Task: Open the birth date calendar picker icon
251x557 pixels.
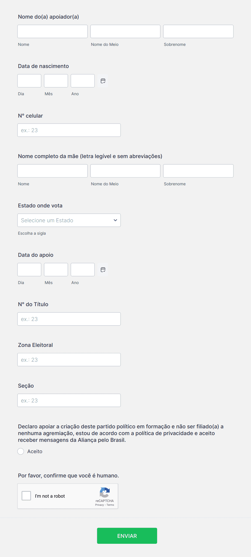Action: (103, 81)
